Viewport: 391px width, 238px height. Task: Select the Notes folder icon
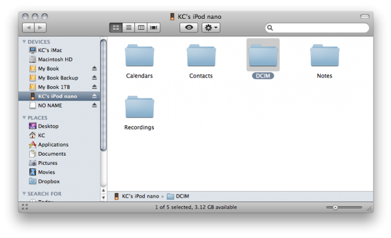click(324, 56)
